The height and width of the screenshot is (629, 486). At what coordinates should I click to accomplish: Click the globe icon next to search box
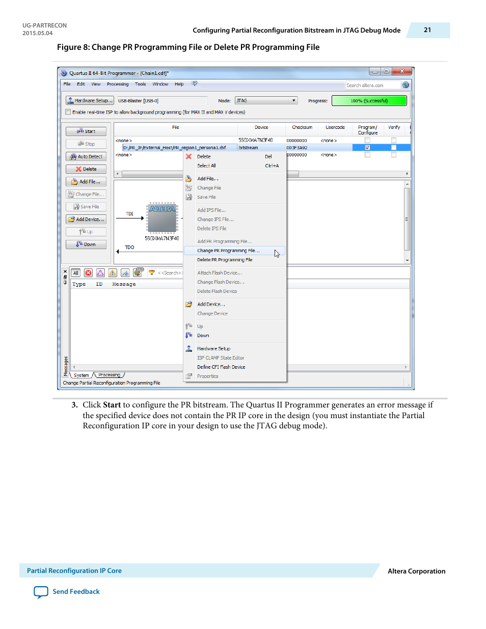[406, 85]
